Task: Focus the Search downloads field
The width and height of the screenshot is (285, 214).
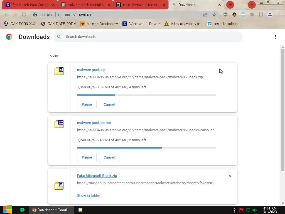Action: [148, 37]
